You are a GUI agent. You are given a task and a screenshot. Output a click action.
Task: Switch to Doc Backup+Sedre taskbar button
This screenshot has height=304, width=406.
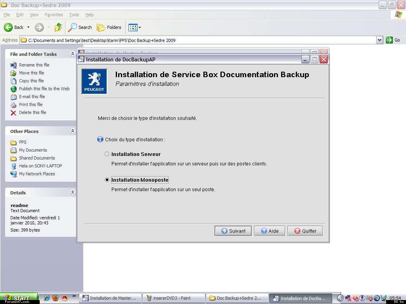pos(237,298)
